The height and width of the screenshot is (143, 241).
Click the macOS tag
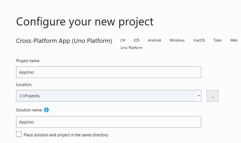pos(199,40)
